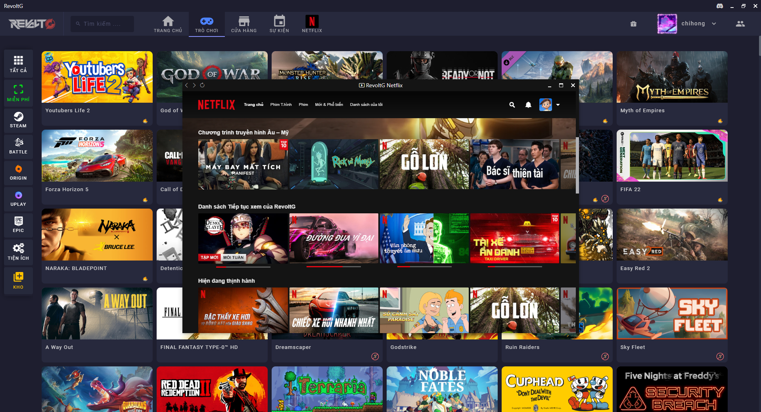Select the Miễn Phí free games filter
Viewport: 761px width, 412px height.
[18, 93]
